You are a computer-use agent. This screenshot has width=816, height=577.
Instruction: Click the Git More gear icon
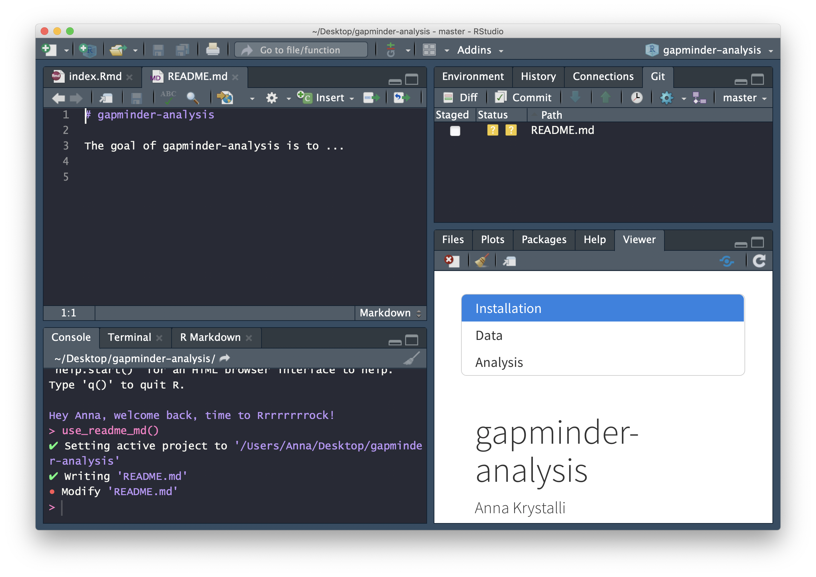(667, 97)
